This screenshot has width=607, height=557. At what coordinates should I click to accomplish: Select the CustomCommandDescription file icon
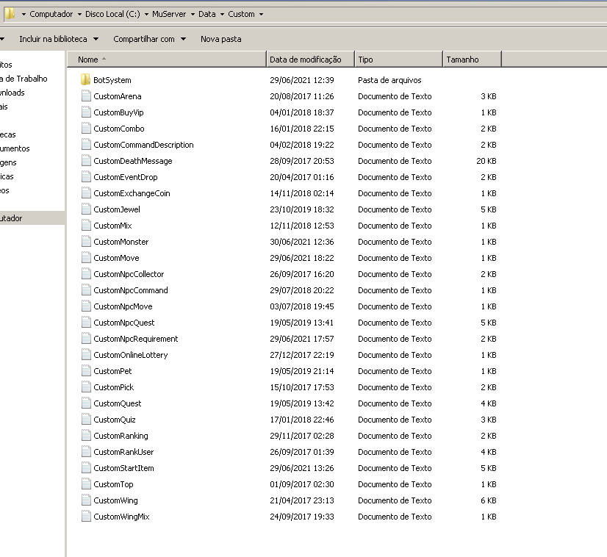pos(86,144)
